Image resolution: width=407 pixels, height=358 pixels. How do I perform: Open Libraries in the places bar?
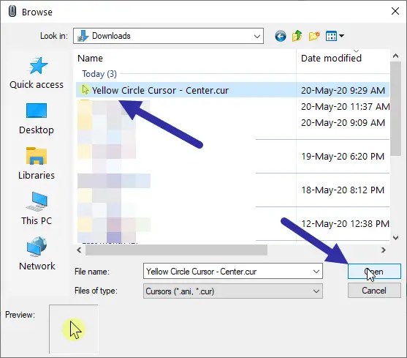pyautogui.click(x=37, y=163)
